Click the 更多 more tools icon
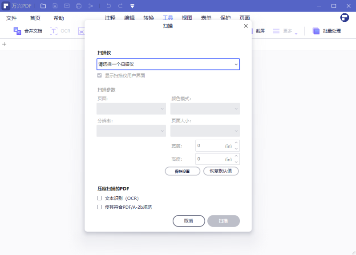 (x=276, y=31)
